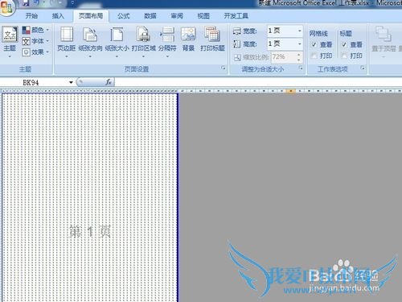The image size is (402, 302).
Task: Click the Scale (缩放比例) percentage stepper
Action: [299, 56]
